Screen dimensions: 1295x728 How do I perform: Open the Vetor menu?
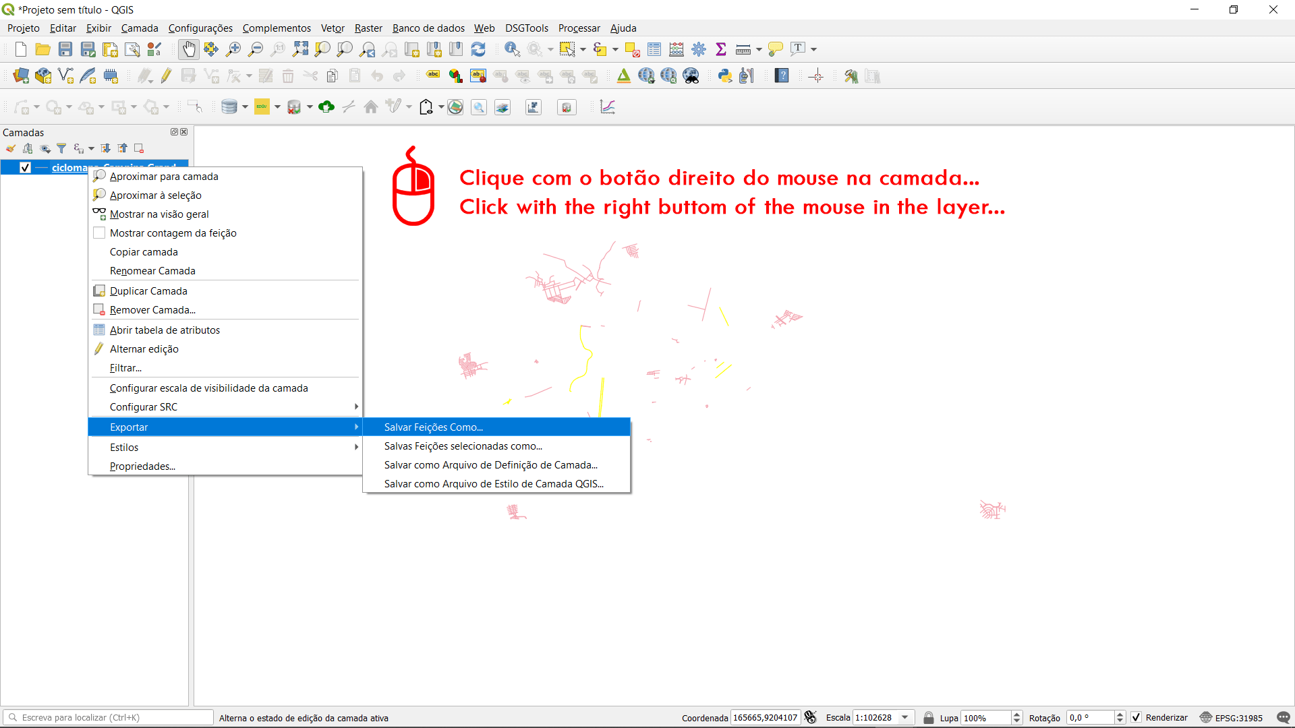click(x=333, y=28)
